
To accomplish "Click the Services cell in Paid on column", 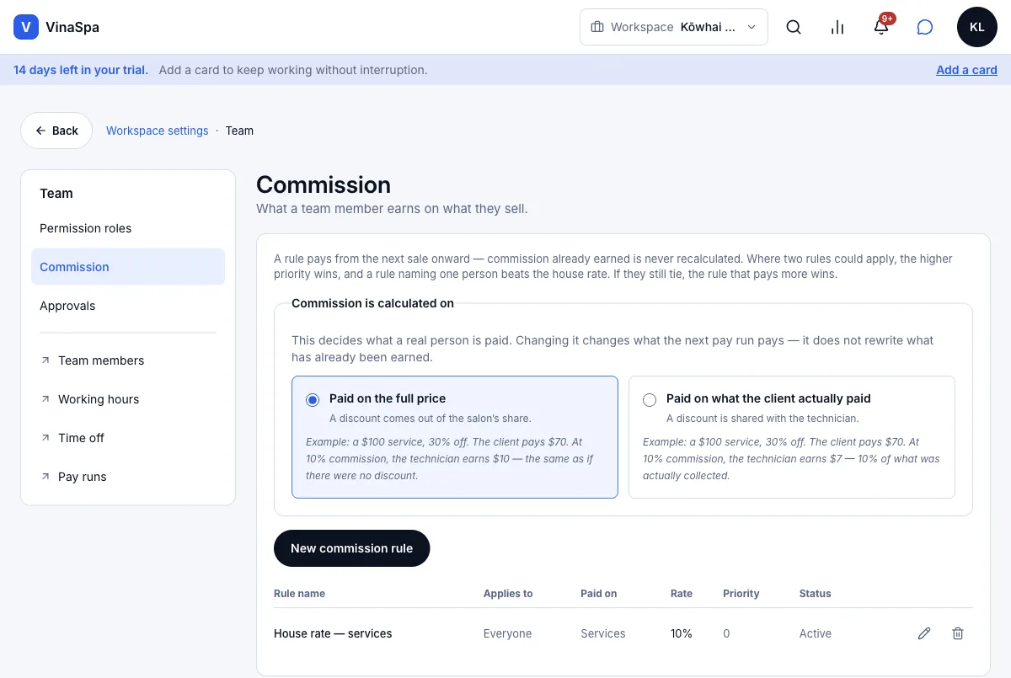I will 603,633.
